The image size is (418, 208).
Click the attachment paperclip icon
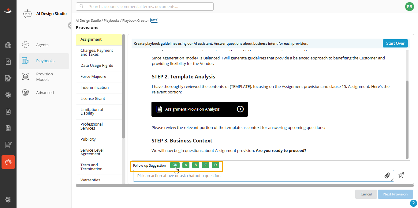tap(387, 176)
